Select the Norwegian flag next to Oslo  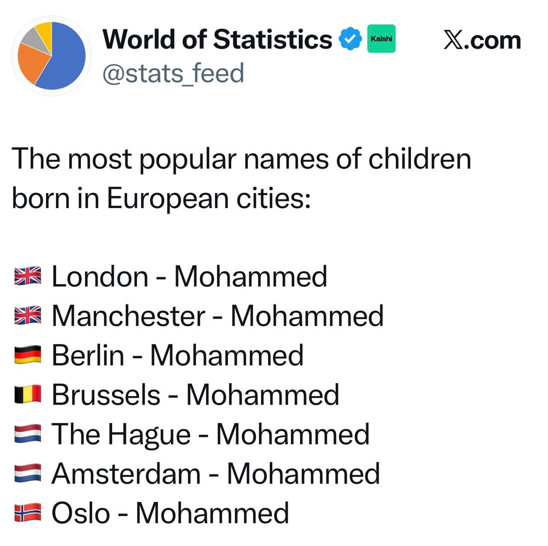pos(28,513)
